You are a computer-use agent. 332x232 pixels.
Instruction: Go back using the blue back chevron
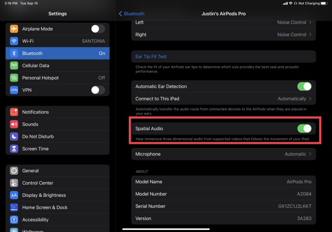coord(120,14)
